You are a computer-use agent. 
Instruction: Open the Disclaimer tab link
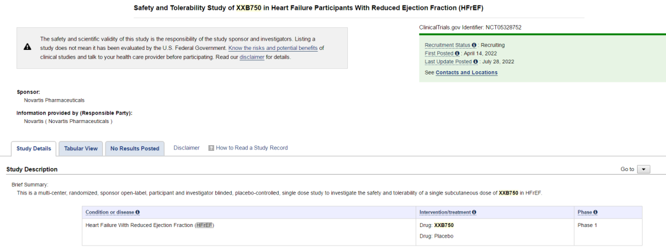coord(186,148)
